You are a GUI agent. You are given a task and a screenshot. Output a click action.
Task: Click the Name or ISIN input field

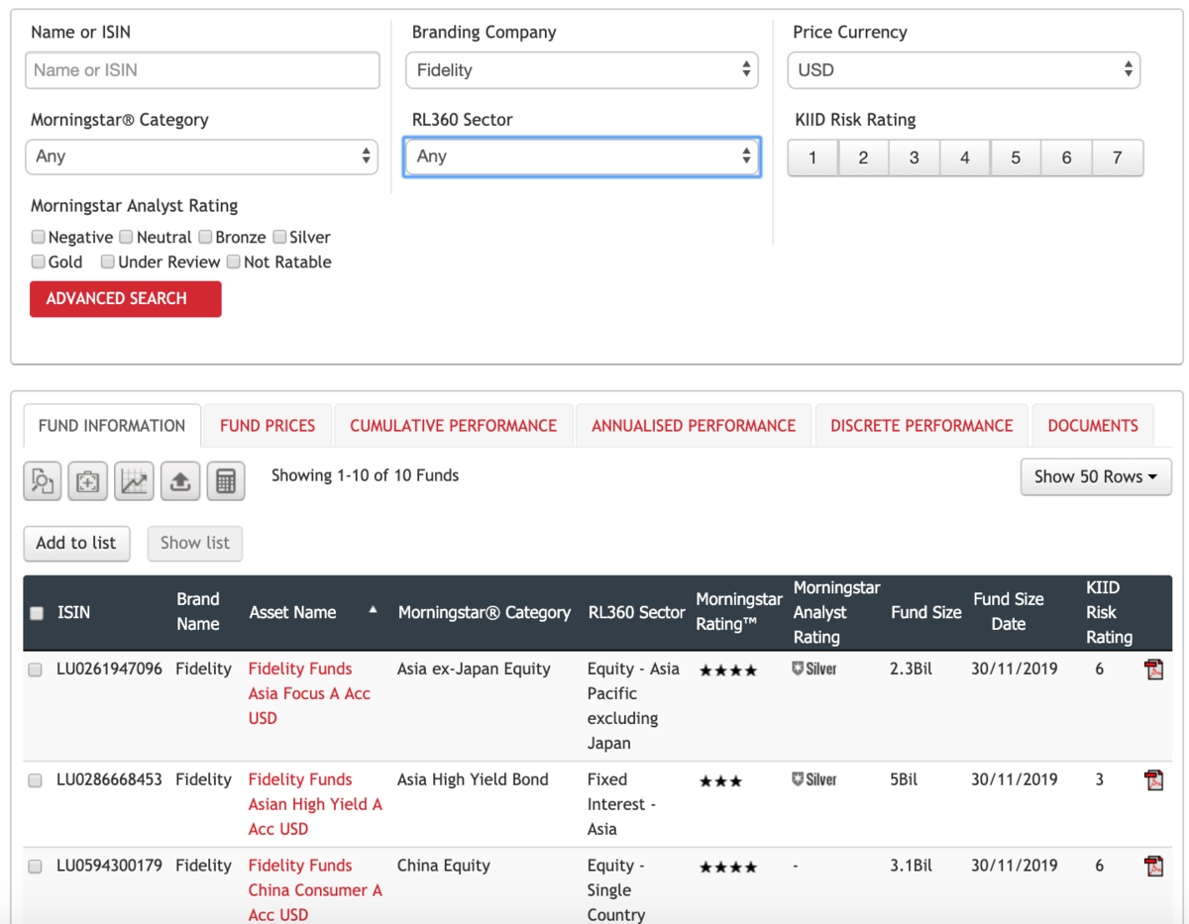[202, 70]
